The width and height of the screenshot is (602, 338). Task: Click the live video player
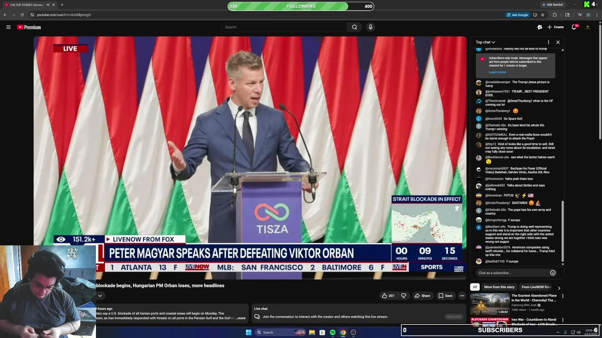(x=250, y=158)
